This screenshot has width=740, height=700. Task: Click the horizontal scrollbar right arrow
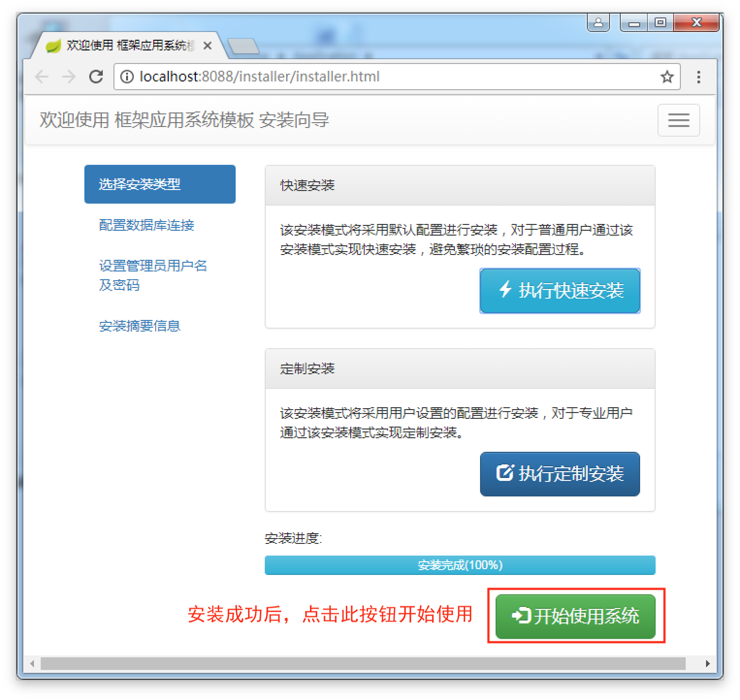[708, 664]
